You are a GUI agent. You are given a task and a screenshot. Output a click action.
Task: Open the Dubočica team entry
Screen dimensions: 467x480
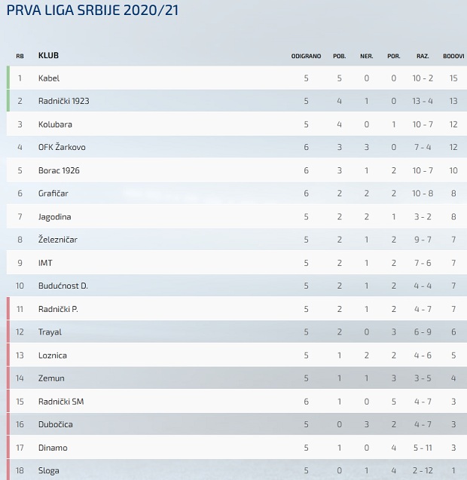pos(56,424)
